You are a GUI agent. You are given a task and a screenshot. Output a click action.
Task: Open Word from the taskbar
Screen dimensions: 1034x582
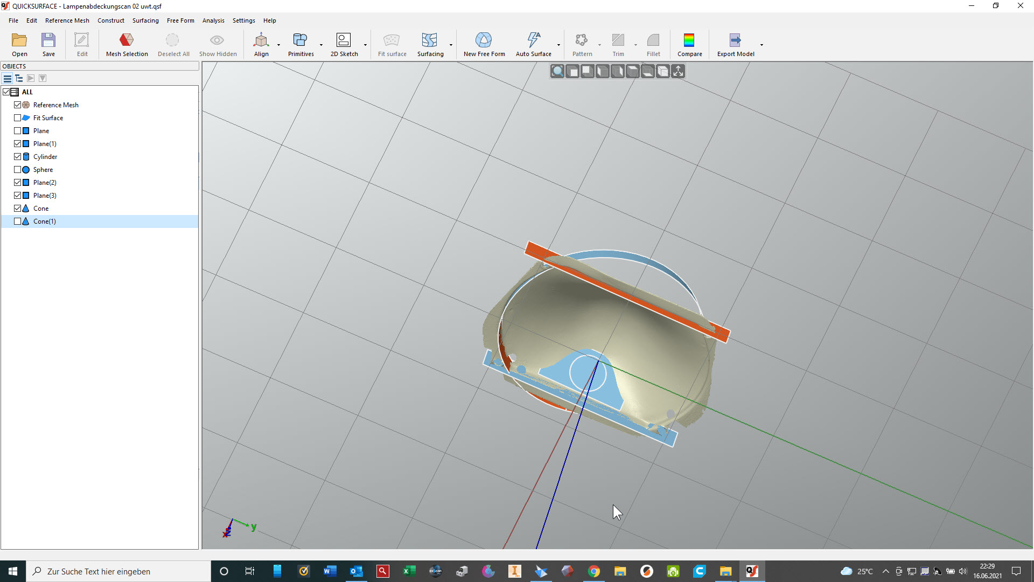pos(330,571)
